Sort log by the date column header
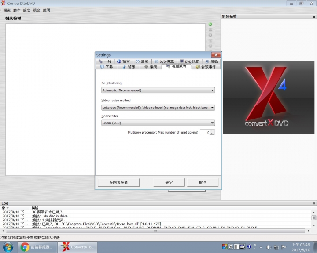Screen dimensions: 317x253 [15, 208]
